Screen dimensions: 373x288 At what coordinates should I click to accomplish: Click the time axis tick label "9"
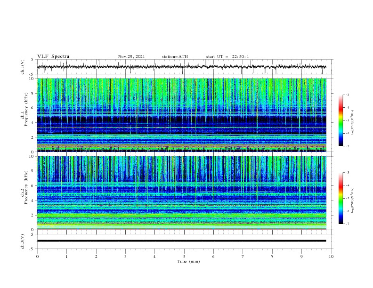point(301,256)
